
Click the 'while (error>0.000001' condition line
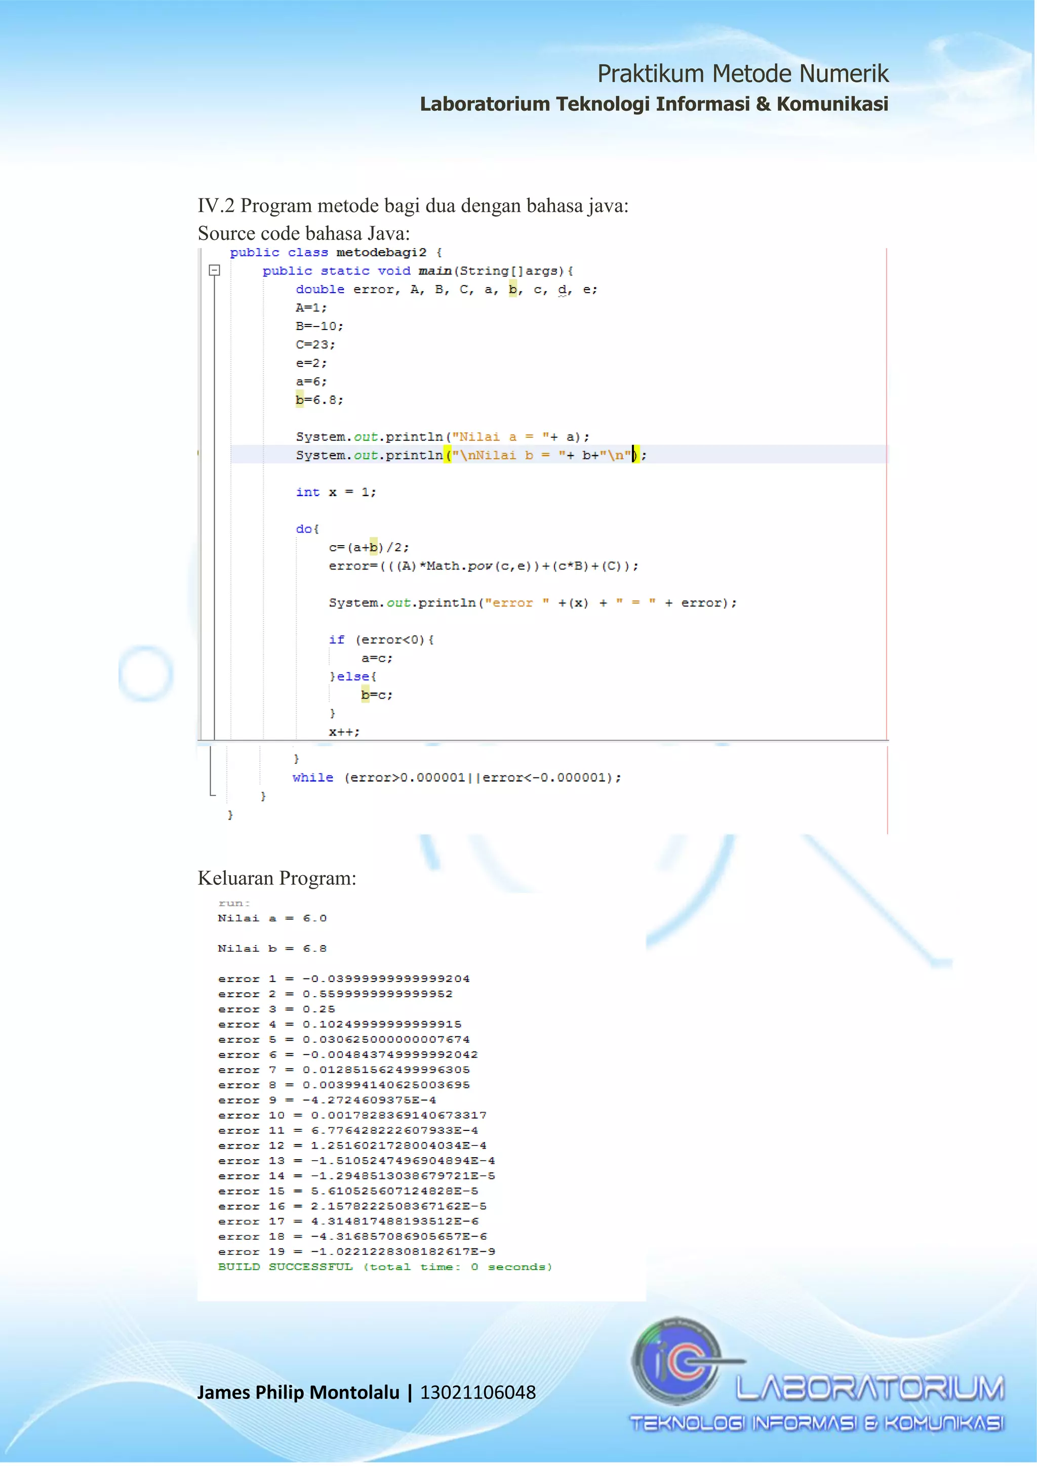pos(457,778)
